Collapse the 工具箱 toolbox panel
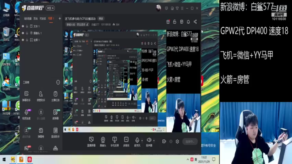This screenshot has height=164, width=292. click(x=58, y=82)
